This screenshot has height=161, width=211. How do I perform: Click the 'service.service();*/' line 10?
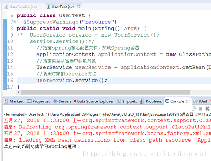click(x=62, y=41)
